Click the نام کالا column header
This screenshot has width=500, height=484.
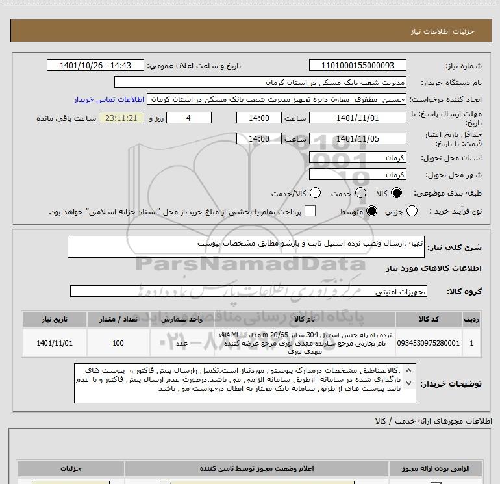coord(304,319)
